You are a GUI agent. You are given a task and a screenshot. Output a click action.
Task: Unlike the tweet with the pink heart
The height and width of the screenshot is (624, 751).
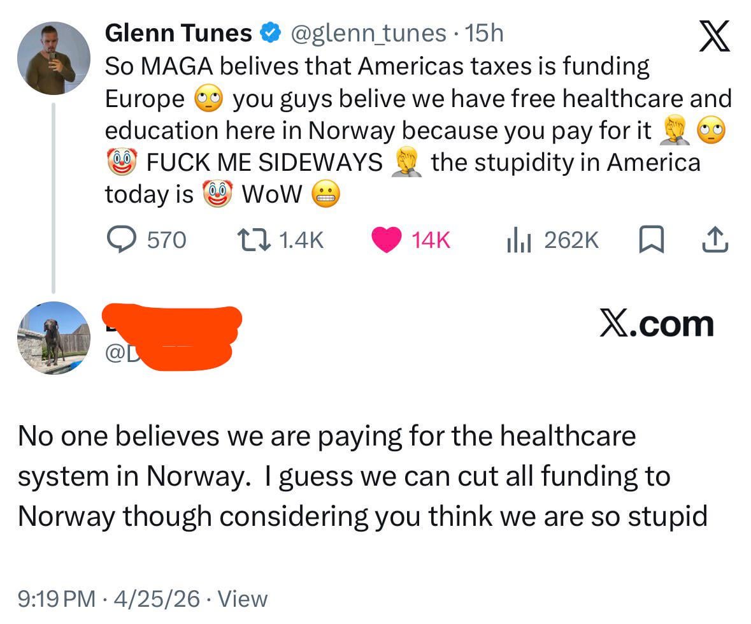coord(386,240)
